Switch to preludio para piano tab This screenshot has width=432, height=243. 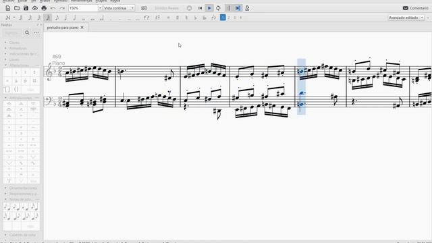[63, 28]
